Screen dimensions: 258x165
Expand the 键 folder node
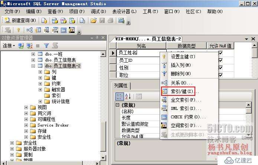pos(40,78)
